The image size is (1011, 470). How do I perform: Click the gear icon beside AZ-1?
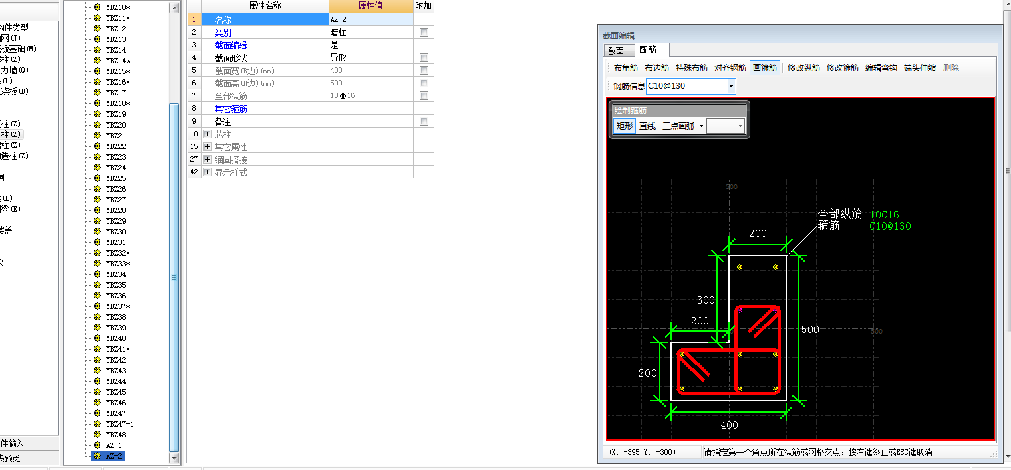point(97,445)
